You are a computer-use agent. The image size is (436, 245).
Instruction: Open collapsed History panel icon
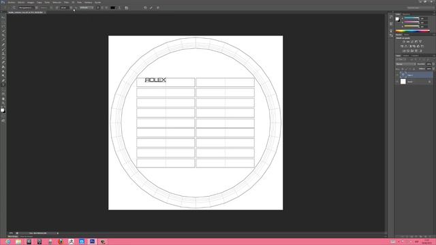391,17
